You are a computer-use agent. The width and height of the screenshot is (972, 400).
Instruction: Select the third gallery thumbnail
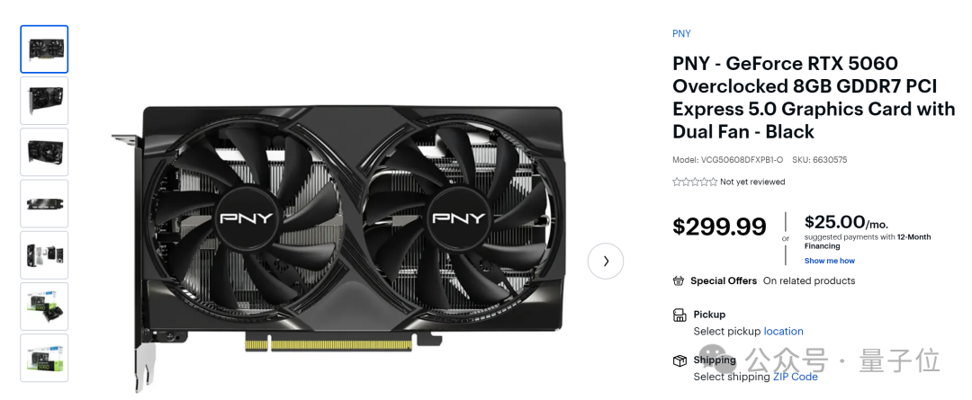(44, 152)
